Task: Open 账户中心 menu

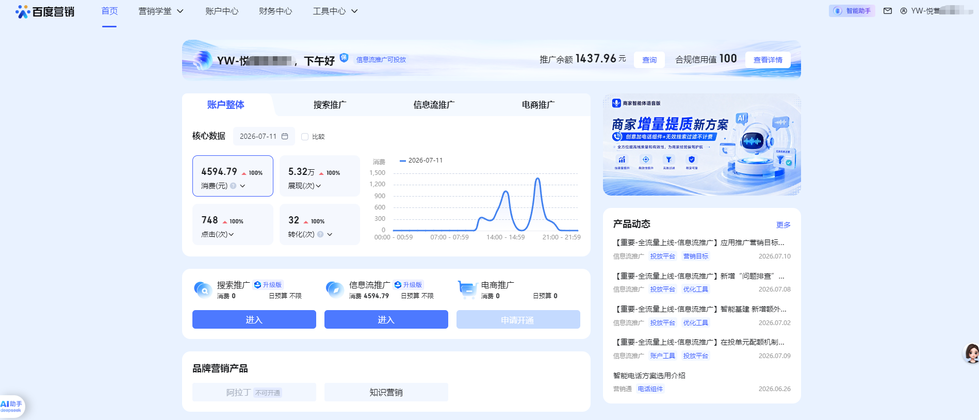Action: click(x=222, y=11)
